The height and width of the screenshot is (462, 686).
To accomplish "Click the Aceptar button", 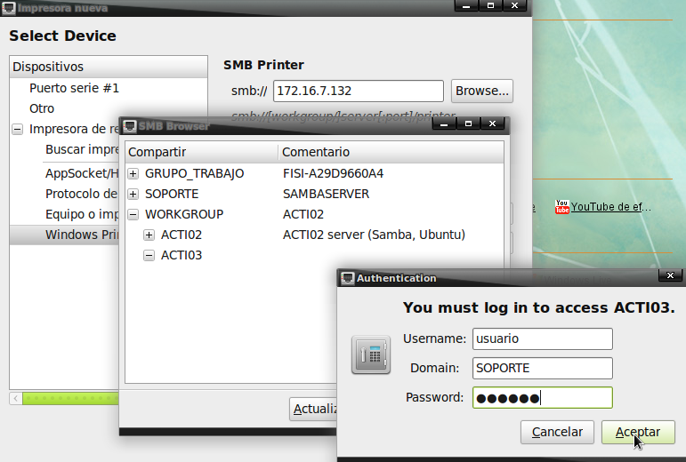I will click(x=638, y=433).
